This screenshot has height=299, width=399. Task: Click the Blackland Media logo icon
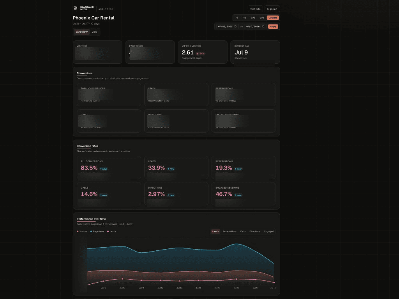[x=75, y=9]
